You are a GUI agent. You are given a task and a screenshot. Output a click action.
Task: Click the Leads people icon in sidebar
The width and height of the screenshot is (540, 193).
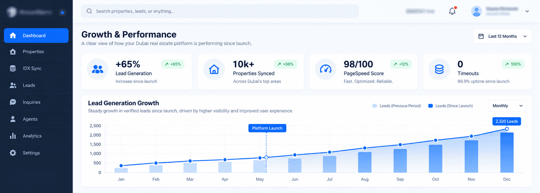pos(13,85)
